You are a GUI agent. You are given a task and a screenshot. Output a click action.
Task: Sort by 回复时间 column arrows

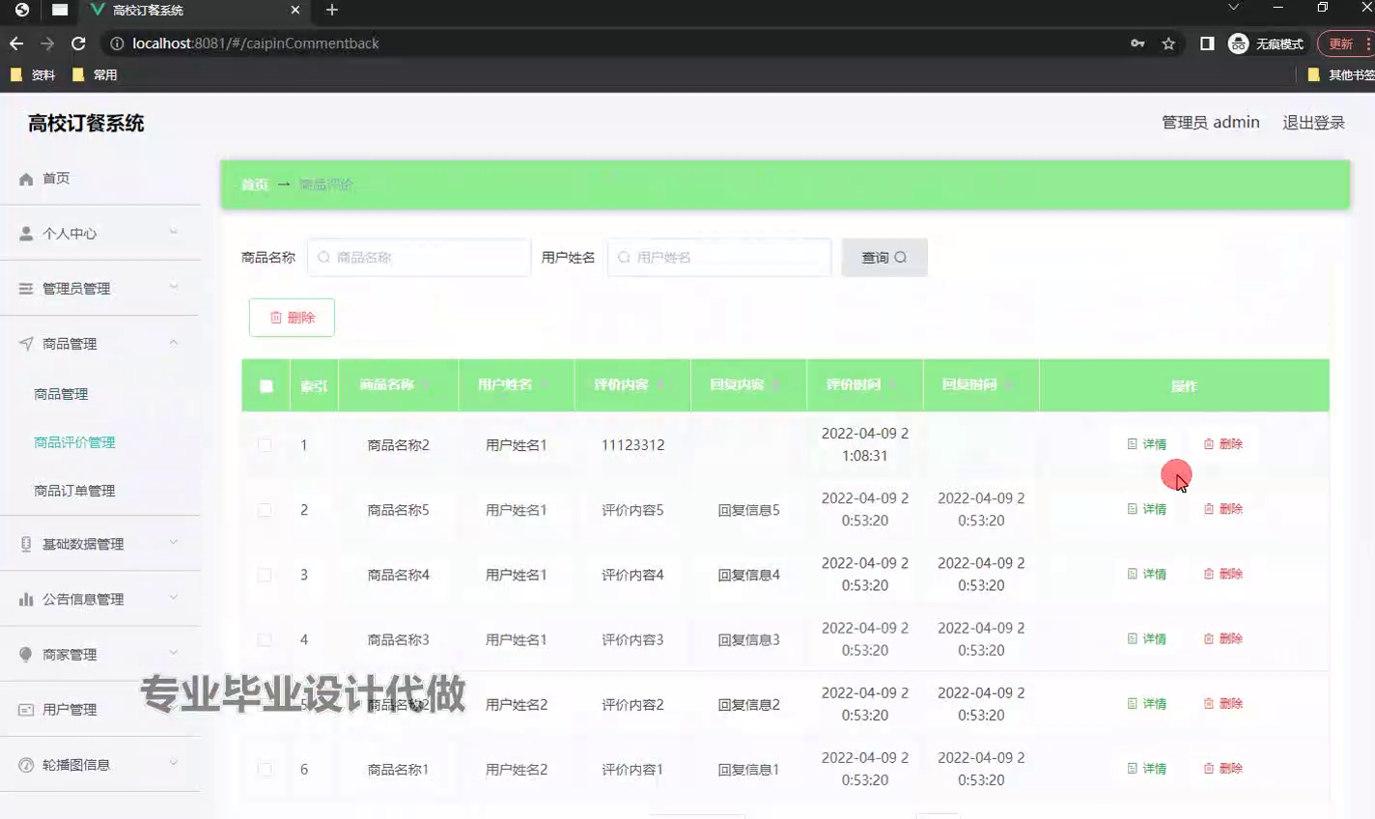[x=1007, y=384]
